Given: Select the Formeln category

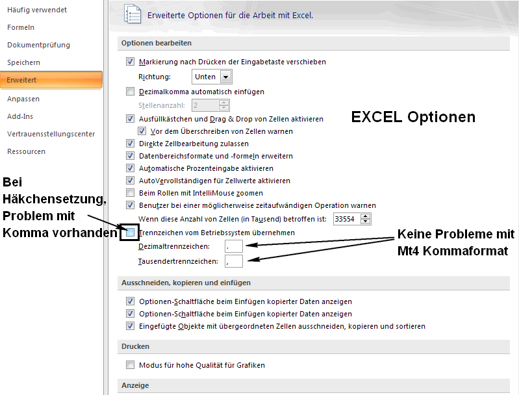Looking at the screenshot, I should [x=21, y=27].
